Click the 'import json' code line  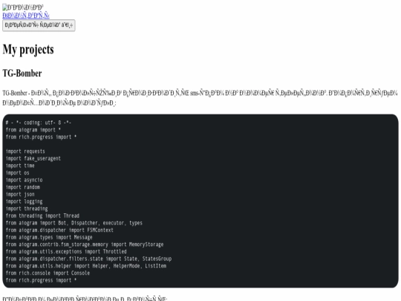click(20, 194)
